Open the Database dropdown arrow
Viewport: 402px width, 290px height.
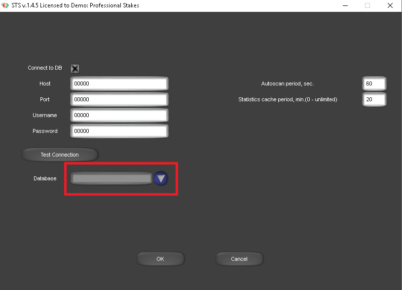click(x=161, y=178)
